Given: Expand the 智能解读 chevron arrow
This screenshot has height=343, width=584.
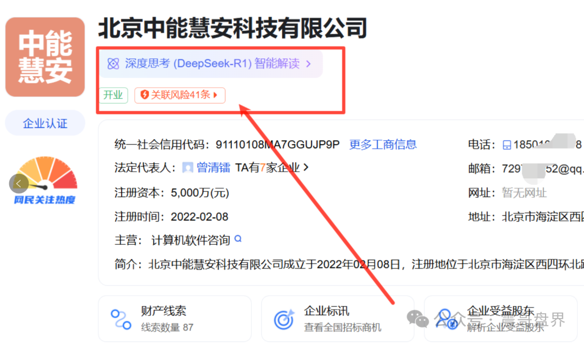Looking at the screenshot, I should tap(308, 64).
